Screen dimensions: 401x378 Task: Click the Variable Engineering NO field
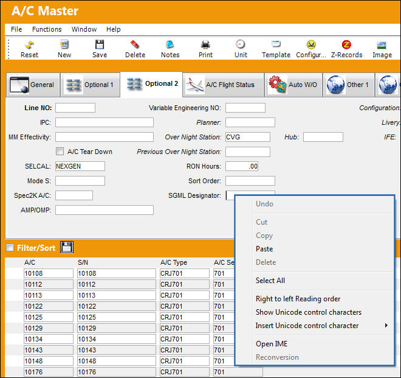click(245, 108)
